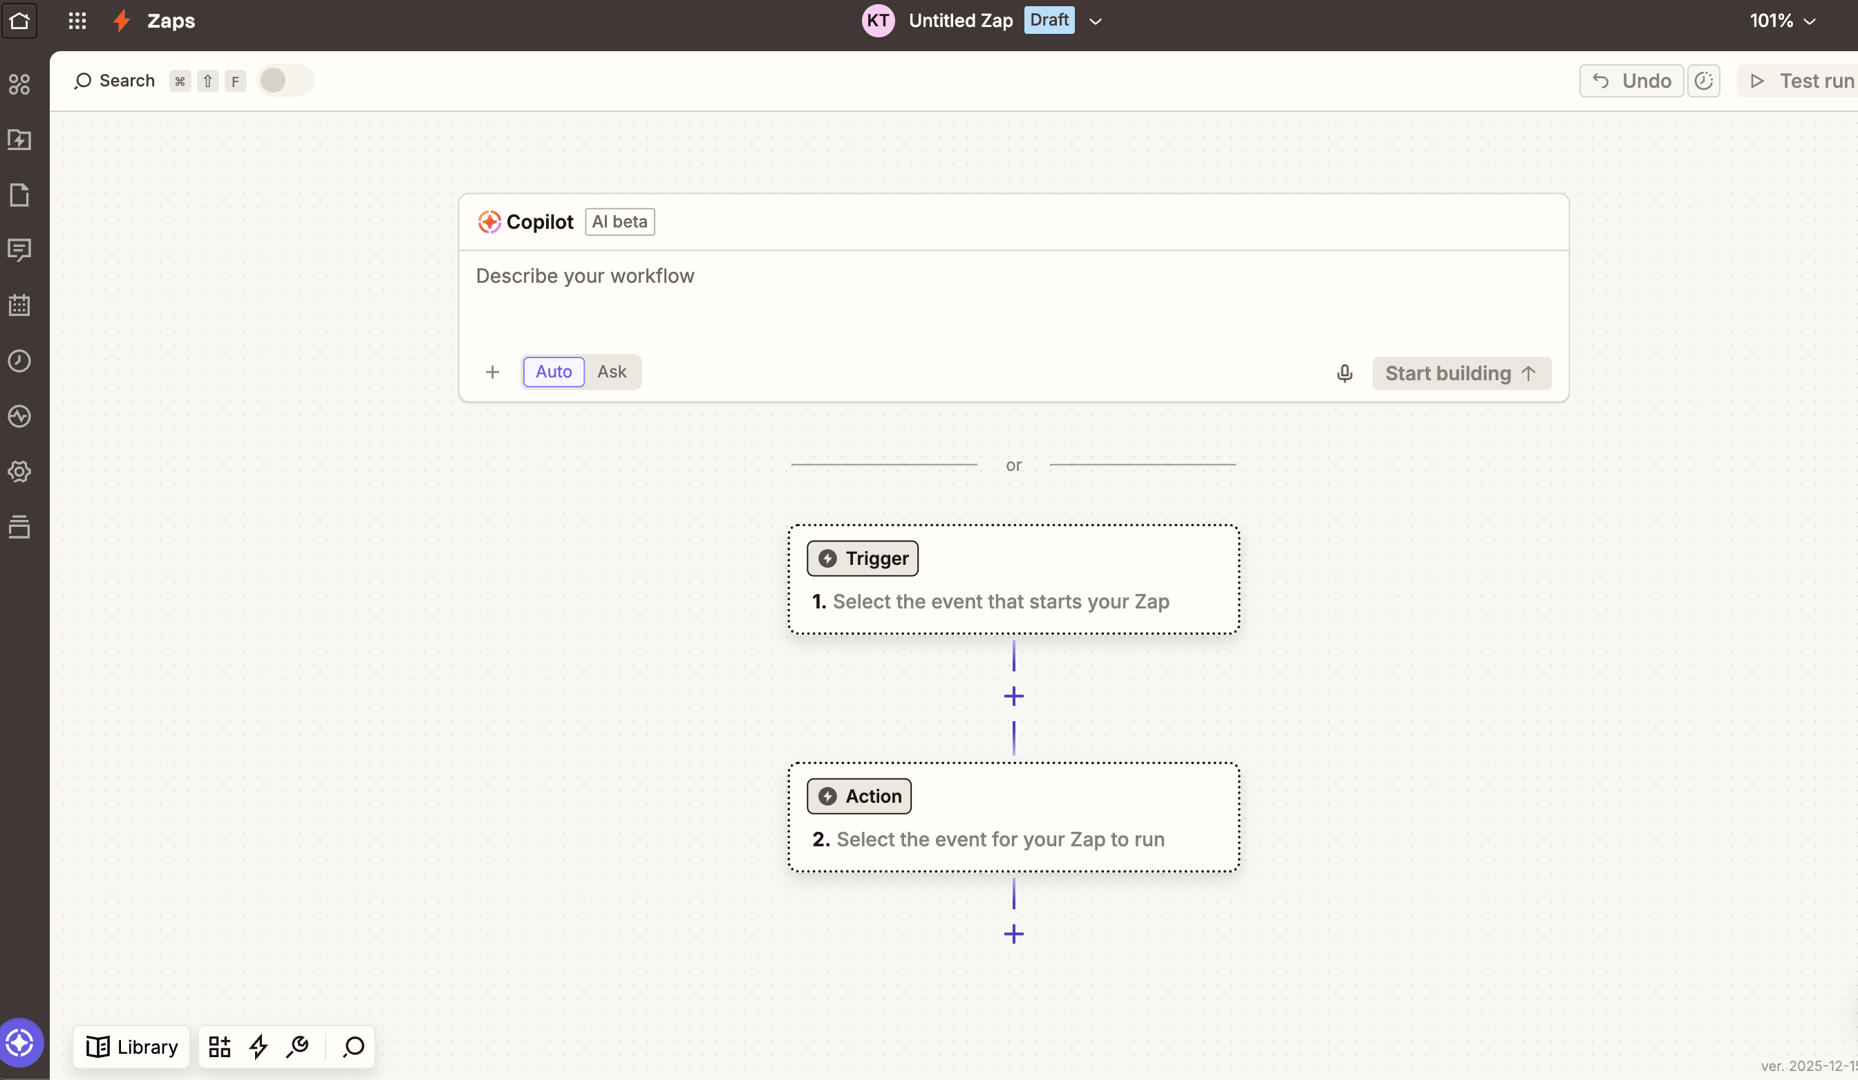The height and width of the screenshot is (1080, 1858).
Task: Open the Library panel button
Action: click(x=131, y=1046)
